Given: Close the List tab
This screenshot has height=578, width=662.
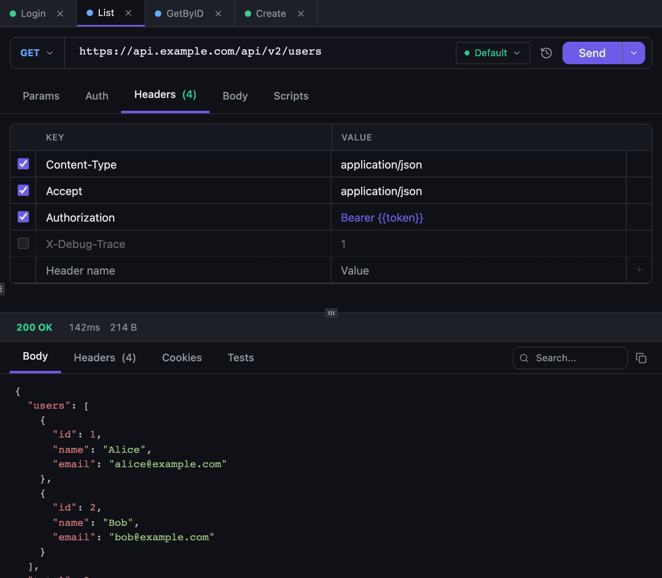Looking at the screenshot, I should pos(128,13).
